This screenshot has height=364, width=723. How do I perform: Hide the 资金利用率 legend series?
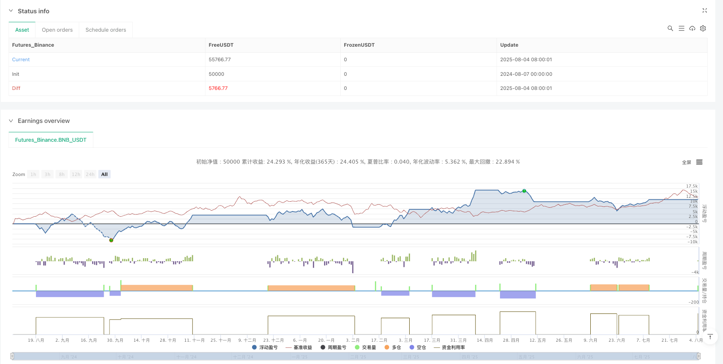[449, 347]
